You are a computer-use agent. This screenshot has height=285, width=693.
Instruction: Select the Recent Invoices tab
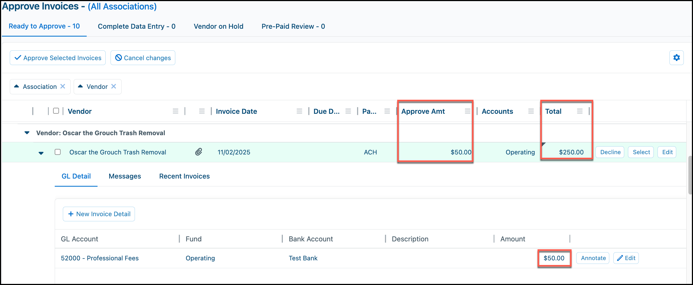pyautogui.click(x=184, y=176)
